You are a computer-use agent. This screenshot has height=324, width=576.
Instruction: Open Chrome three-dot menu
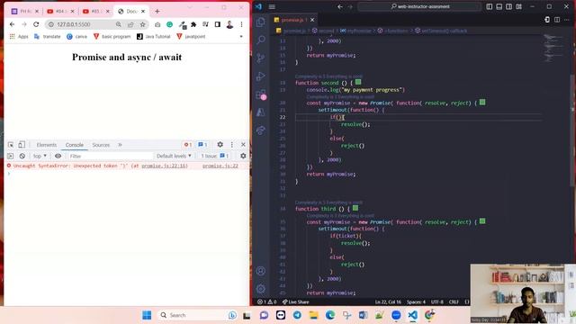click(241, 24)
